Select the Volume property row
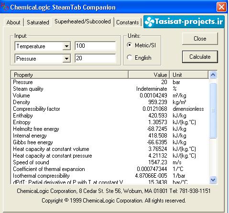 tap(110, 96)
